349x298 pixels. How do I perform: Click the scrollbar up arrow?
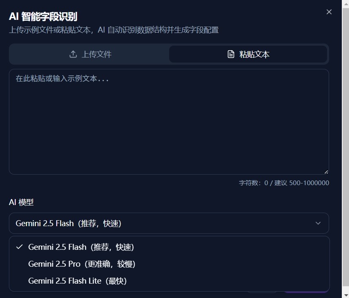[346, 3]
